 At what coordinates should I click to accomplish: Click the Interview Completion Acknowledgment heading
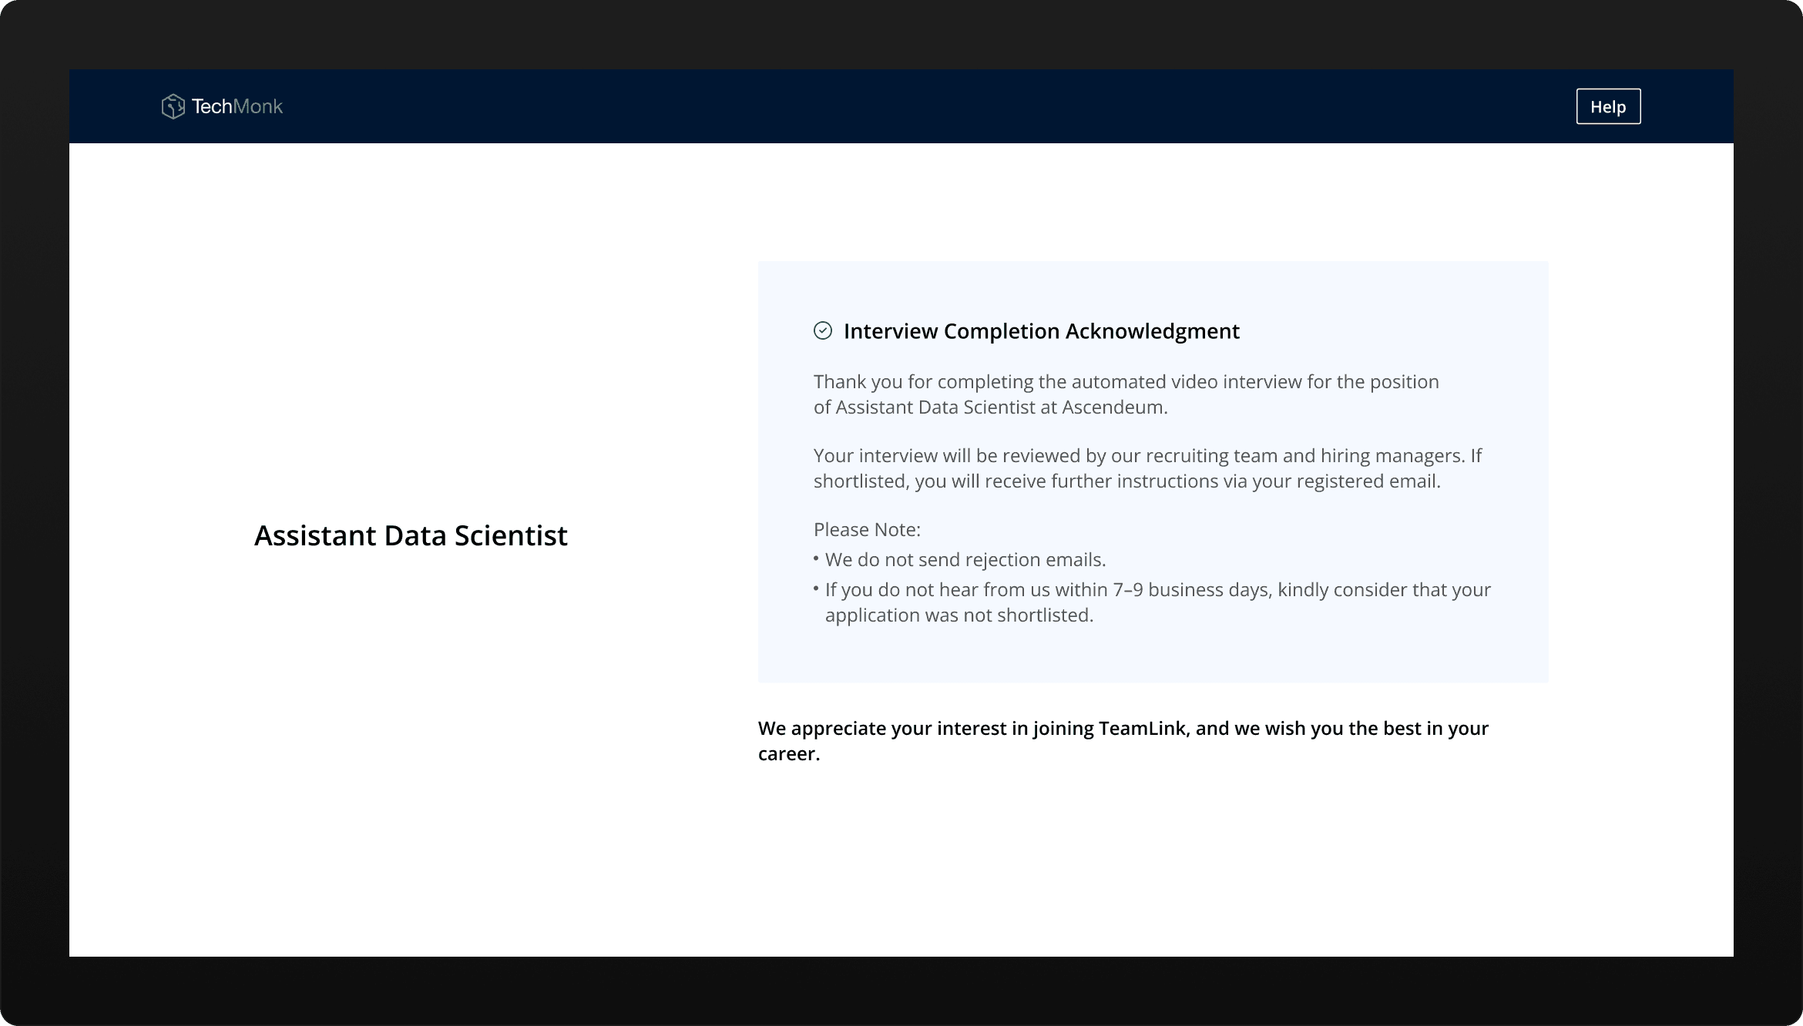pyautogui.click(x=1041, y=331)
